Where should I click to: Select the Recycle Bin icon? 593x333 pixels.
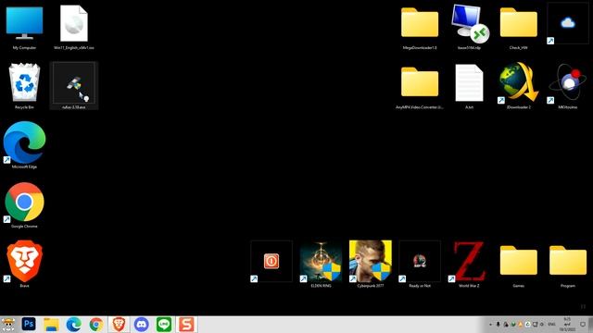25,82
